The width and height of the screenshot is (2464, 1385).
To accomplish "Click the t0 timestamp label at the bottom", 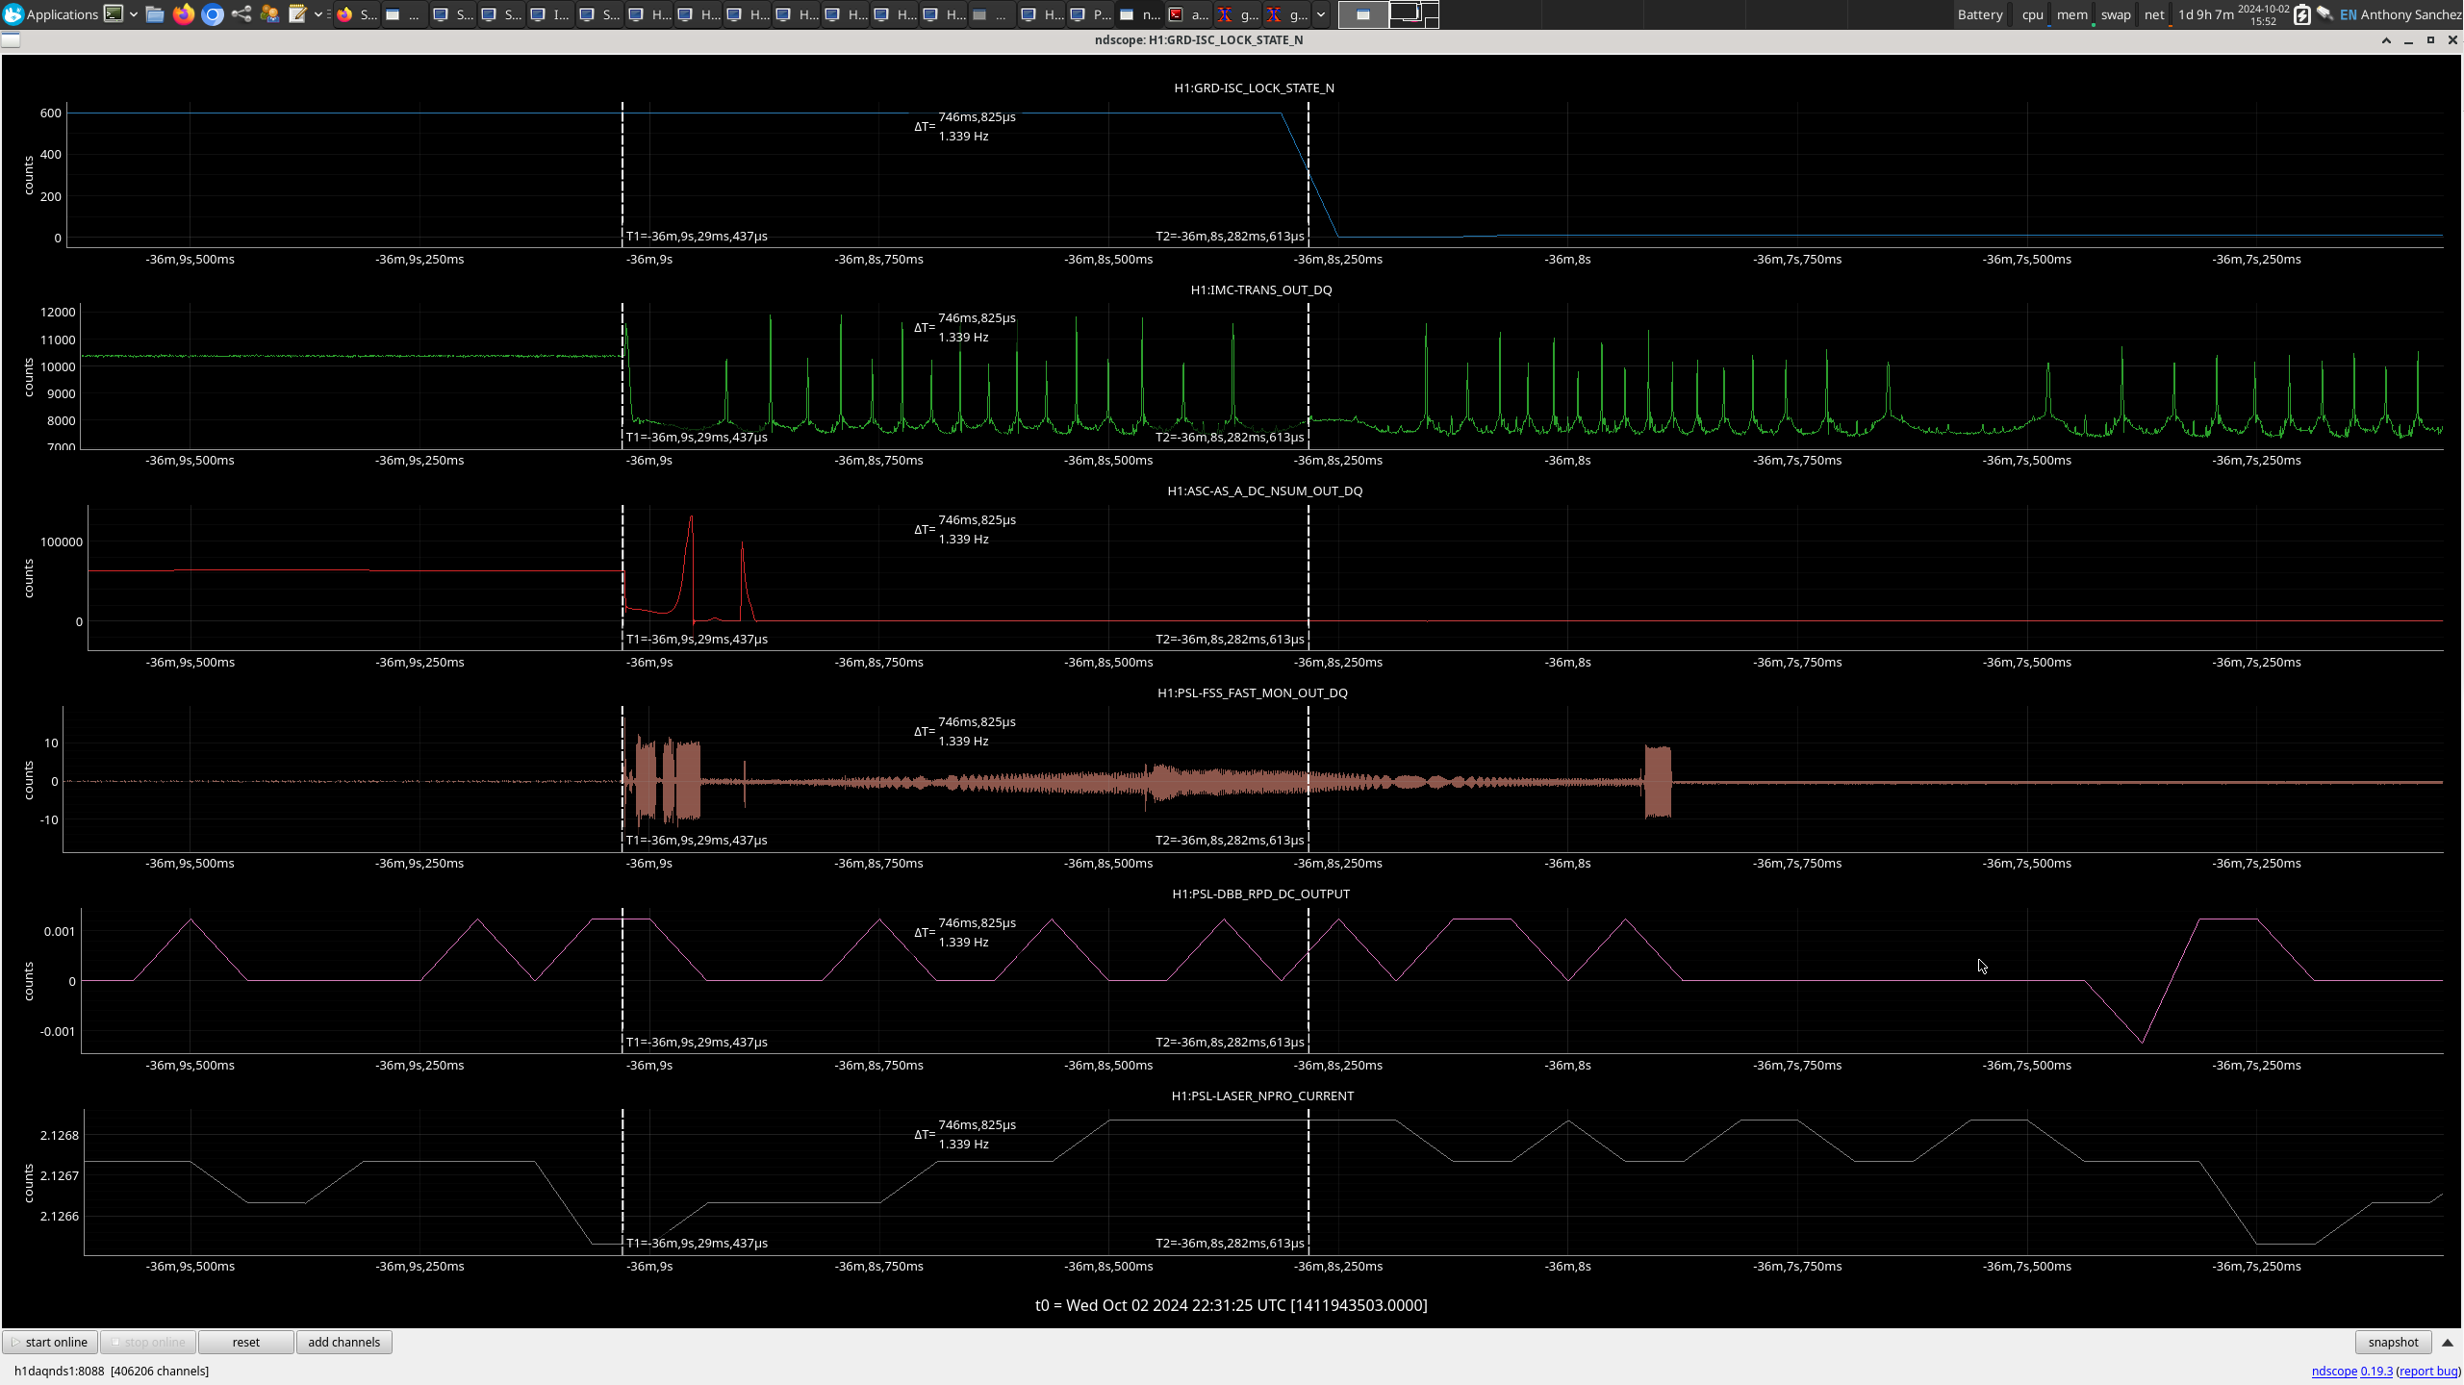I will click(1231, 1305).
